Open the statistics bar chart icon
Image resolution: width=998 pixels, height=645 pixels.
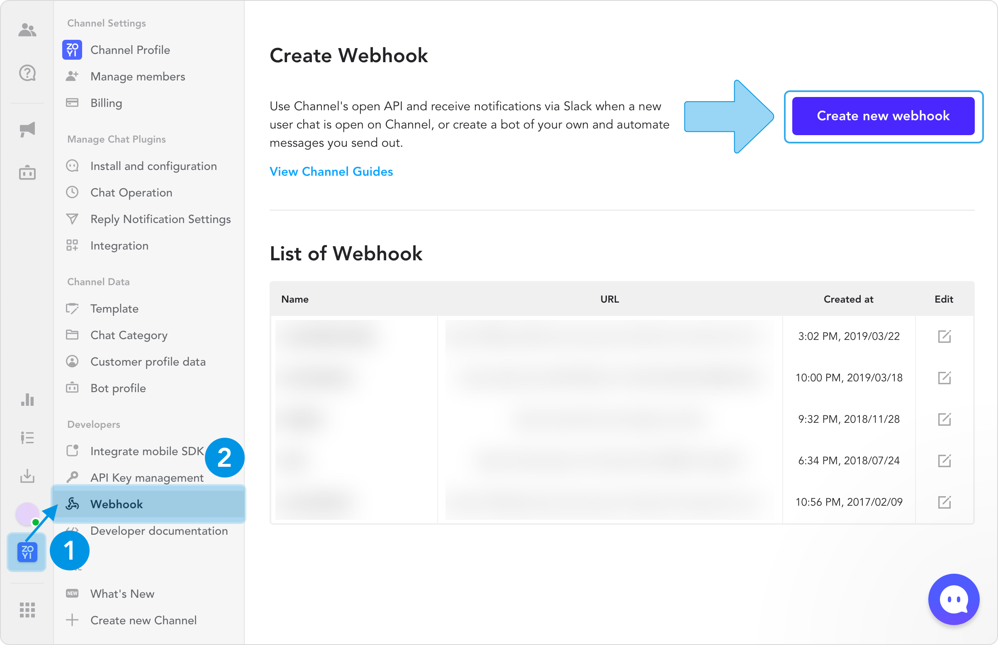(x=27, y=400)
